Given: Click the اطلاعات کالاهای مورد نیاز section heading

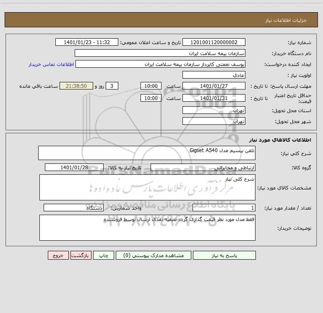Looking at the screenshot, I should [x=280, y=140].
